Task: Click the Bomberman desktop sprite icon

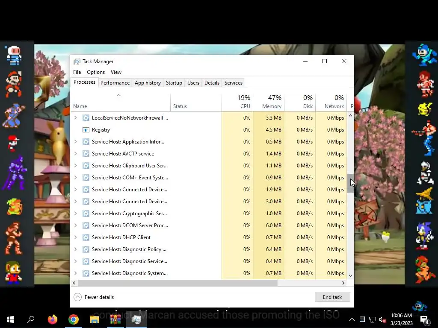Action: coord(13,56)
